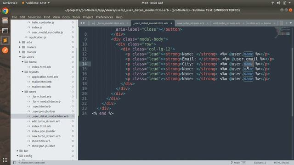The height and width of the screenshot is (165, 294).
Task: Click 'City:' text on line 14
Action: pyautogui.click(x=188, y=64)
